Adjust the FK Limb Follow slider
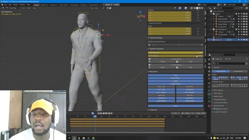Image resolution: width=249 pixels, height=140 pixels. click(175, 52)
